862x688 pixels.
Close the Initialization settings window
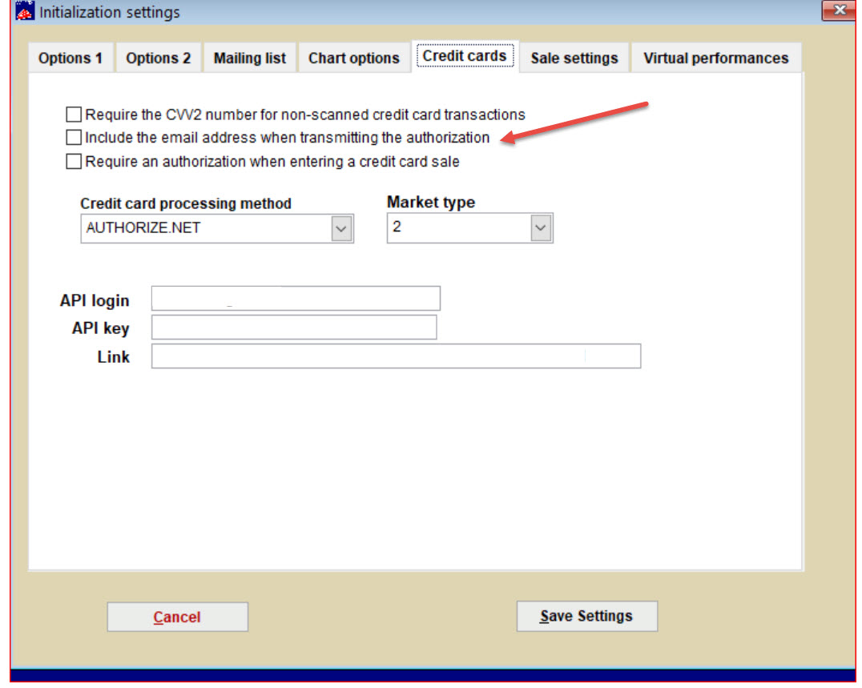pos(839,10)
